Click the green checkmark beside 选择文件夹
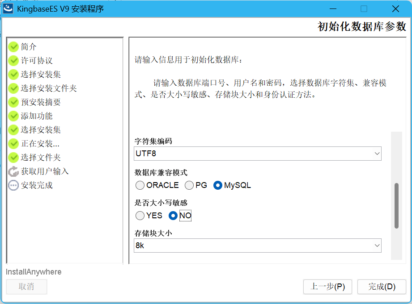The image size is (412, 304). point(13,158)
